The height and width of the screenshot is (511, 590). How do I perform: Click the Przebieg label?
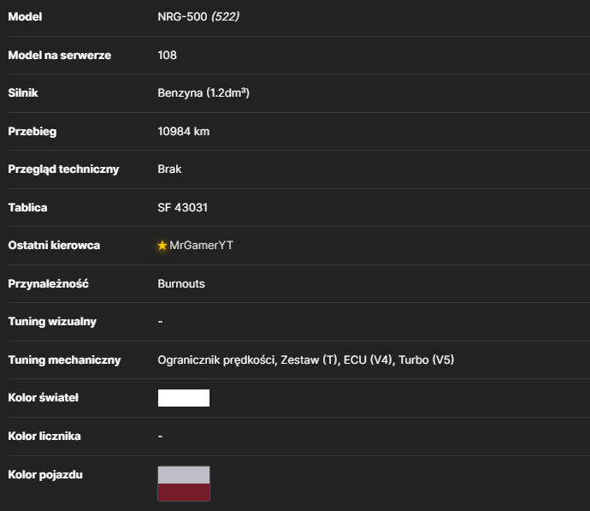[32, 132]
